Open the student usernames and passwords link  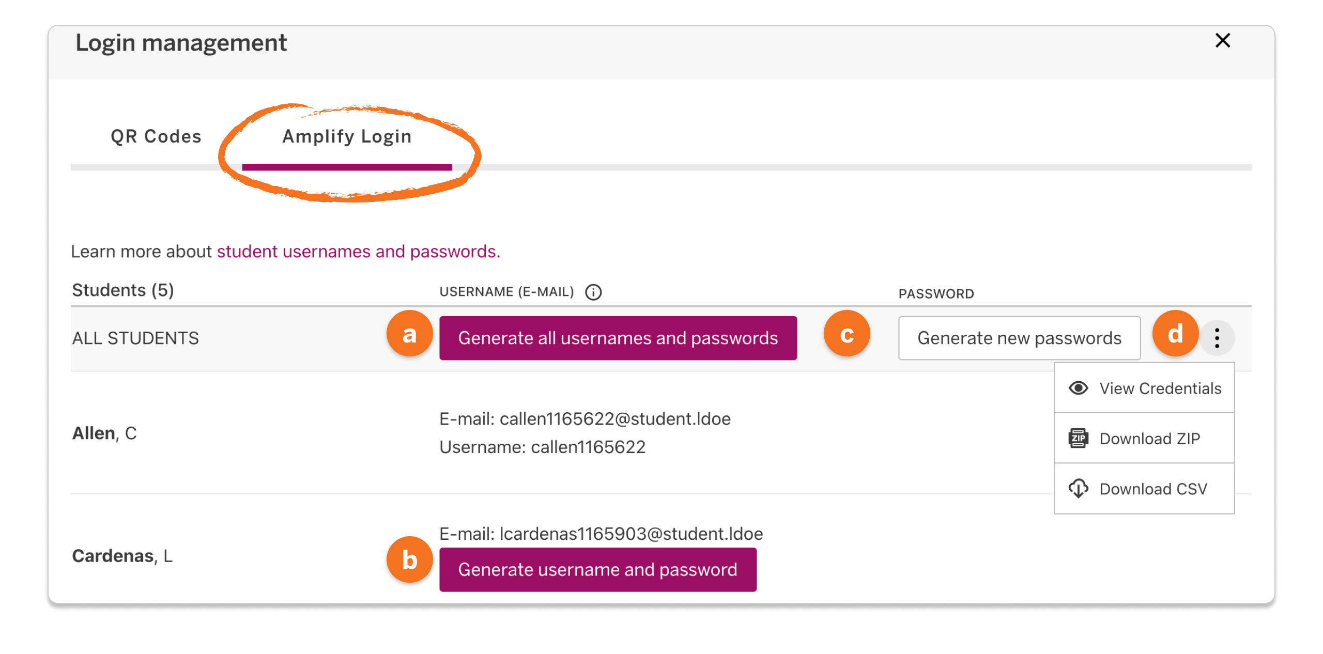[x=358, y=252]
